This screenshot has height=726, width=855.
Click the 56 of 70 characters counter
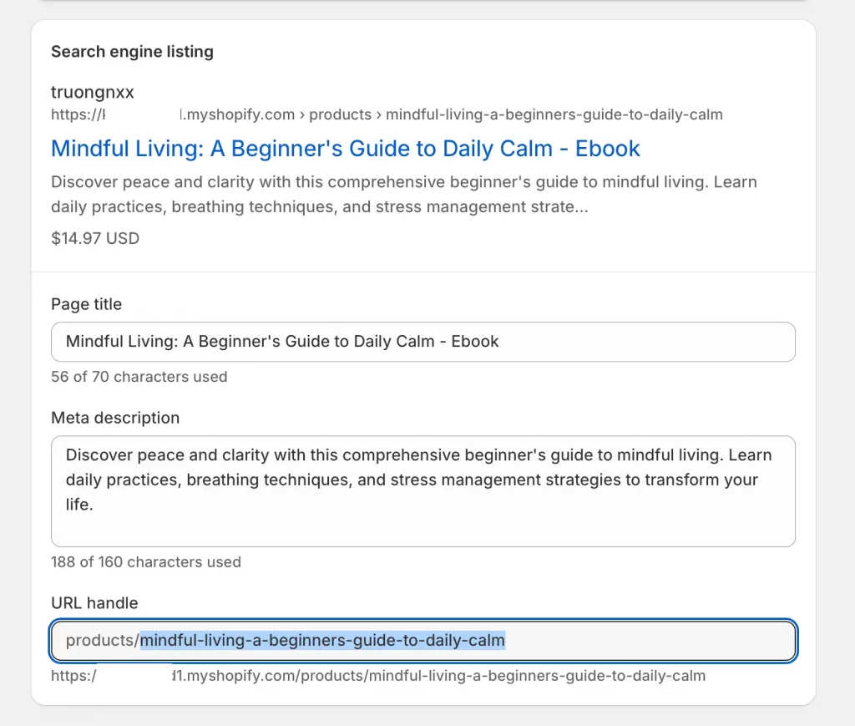[x=139, y=377]
